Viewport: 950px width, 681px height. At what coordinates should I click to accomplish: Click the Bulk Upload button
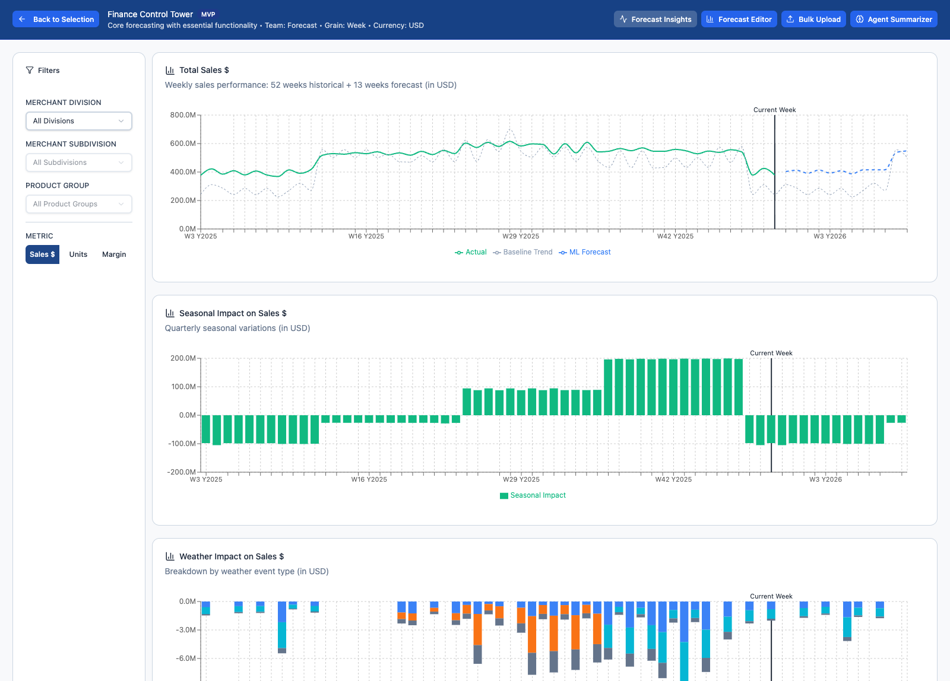click(813, 19)
